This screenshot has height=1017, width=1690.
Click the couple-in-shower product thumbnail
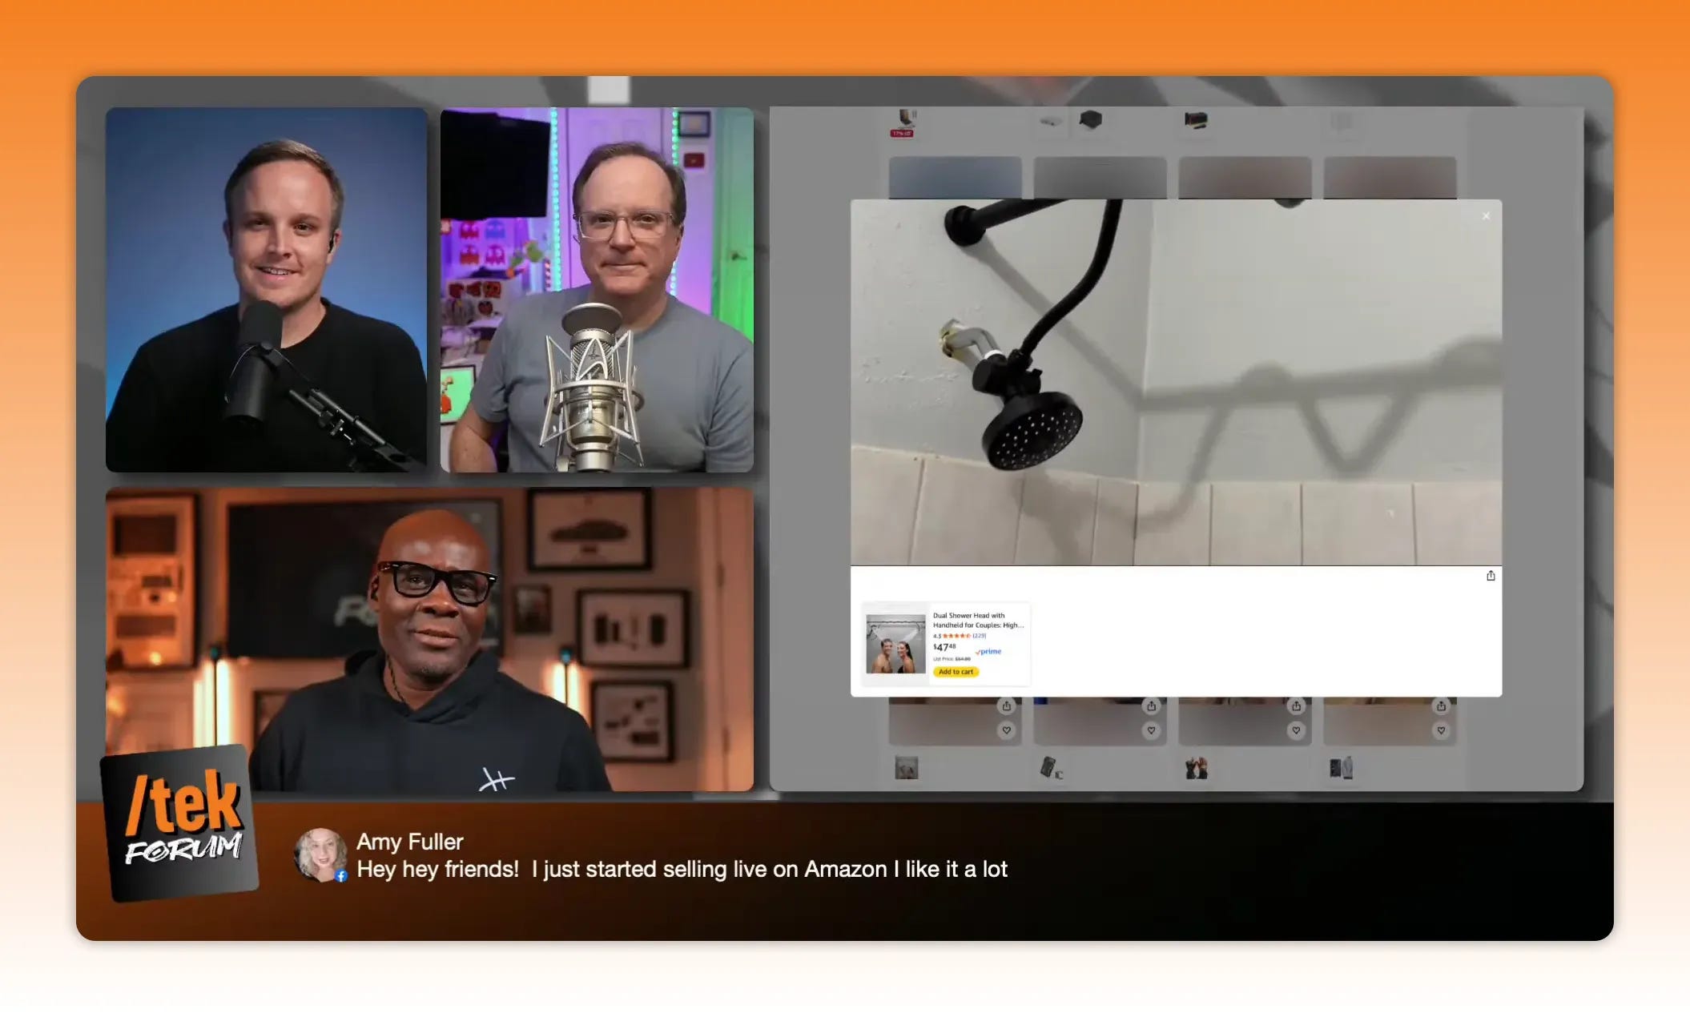pyautogui.click(x=895, y=645)
